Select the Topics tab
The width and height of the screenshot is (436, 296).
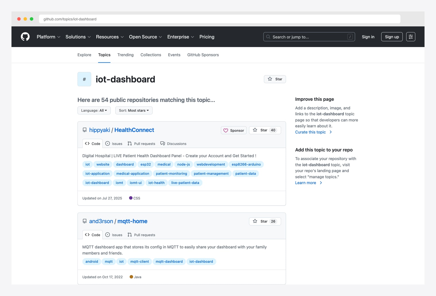[104, 55]
